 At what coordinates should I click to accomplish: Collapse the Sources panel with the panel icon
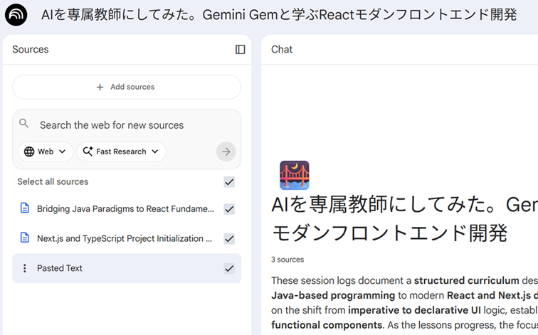coord(240,50)
